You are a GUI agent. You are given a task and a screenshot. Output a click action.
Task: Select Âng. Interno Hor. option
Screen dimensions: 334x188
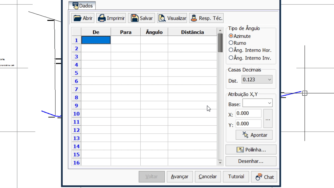tap(231, 50)
